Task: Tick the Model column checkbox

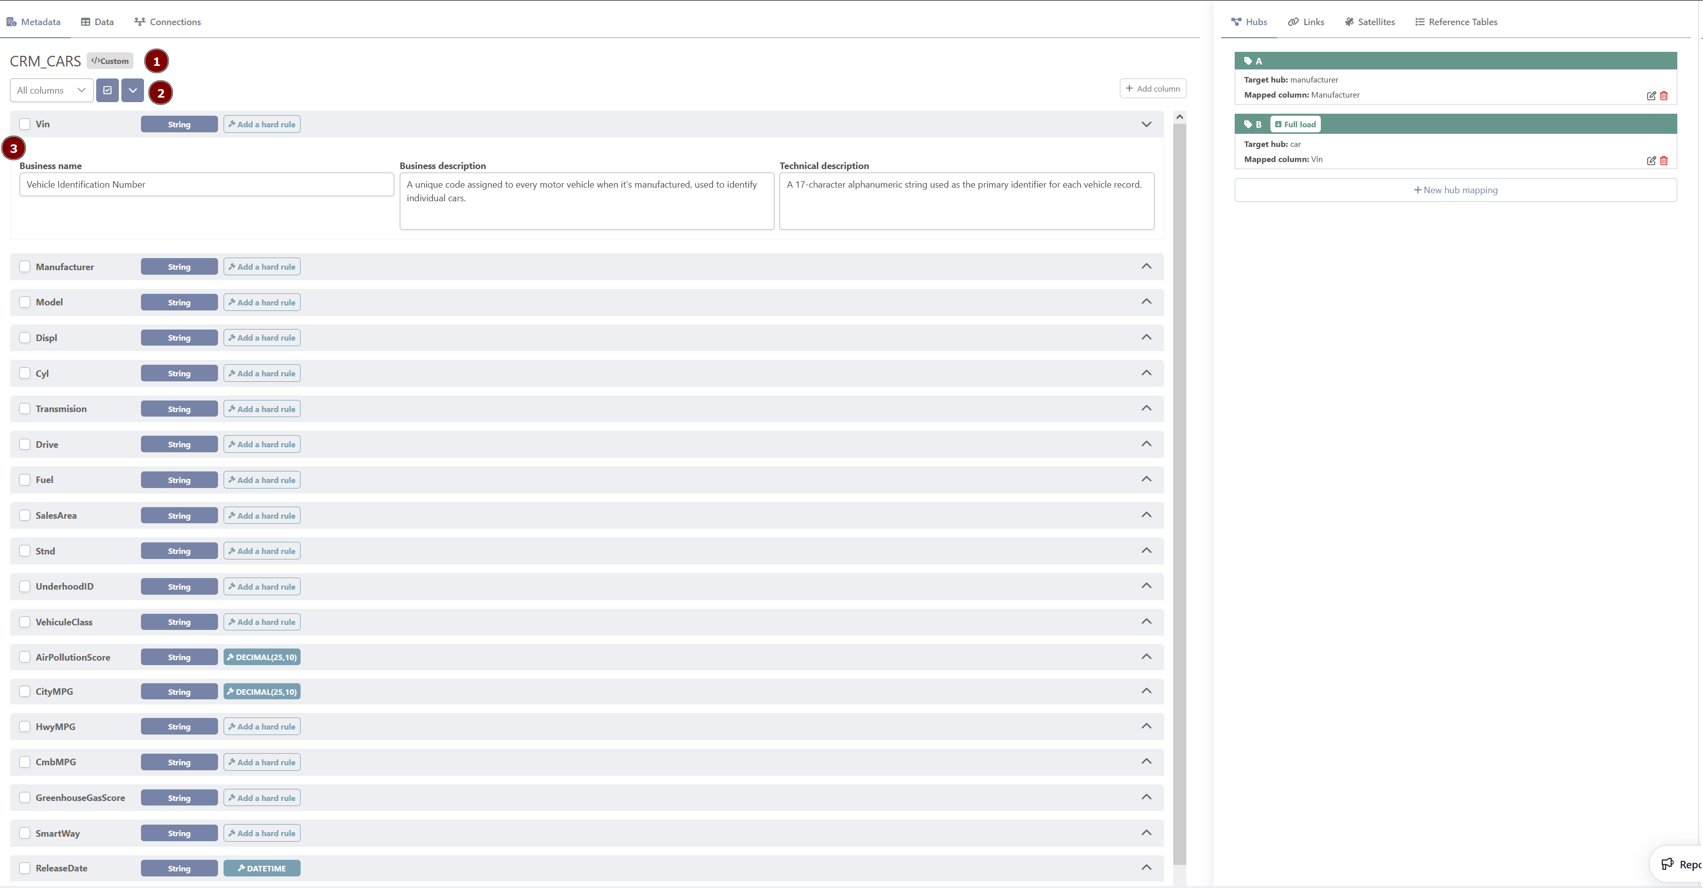Action: point(25,302)
